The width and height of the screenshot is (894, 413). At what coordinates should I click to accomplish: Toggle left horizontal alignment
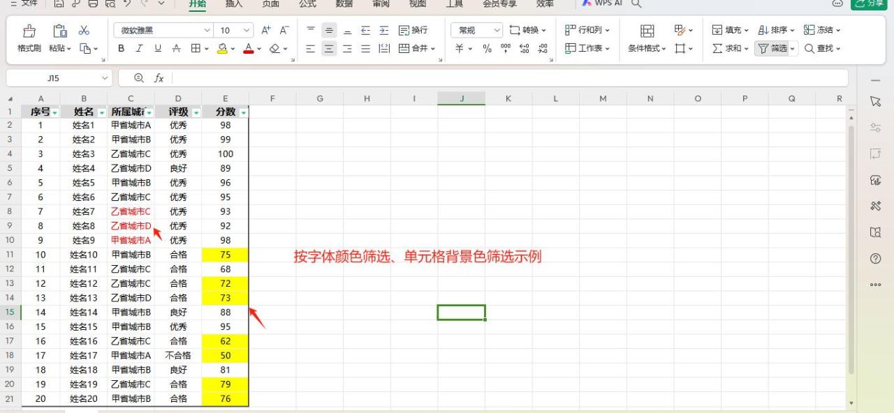point(312,49)
